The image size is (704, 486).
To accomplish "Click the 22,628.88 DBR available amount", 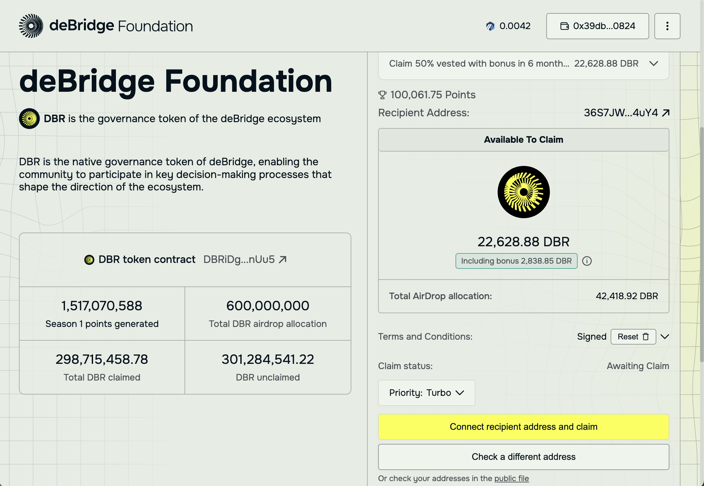I will click(x=523, y=242).
